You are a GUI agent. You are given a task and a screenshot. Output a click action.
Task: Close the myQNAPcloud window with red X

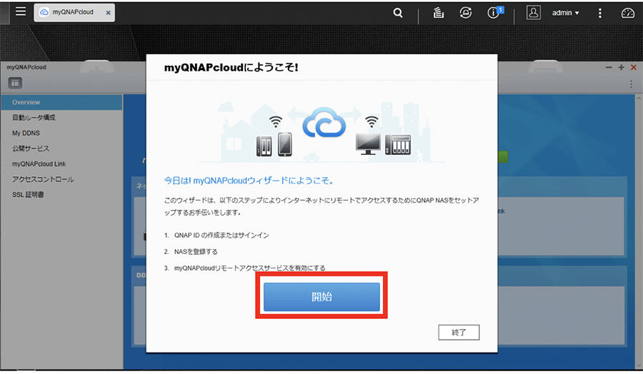tap(634, 67)
